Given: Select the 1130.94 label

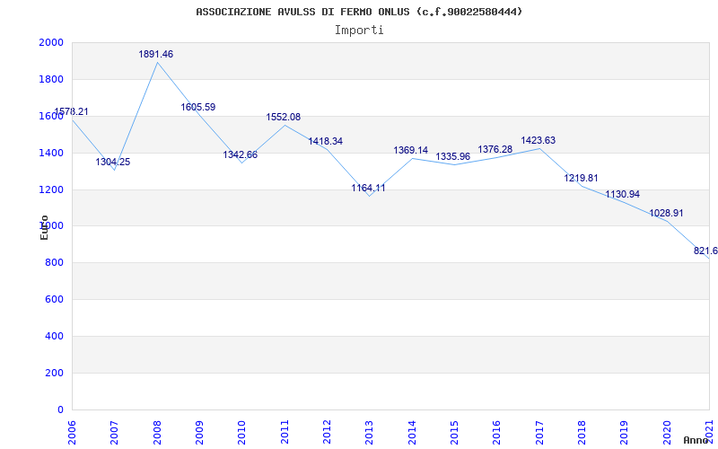Looking at the screenshot, I should point(623,194).
